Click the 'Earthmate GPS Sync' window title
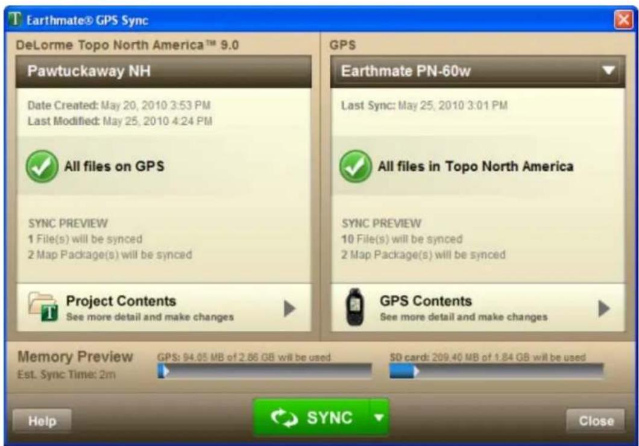639x446 pixels. coord(87,20)
